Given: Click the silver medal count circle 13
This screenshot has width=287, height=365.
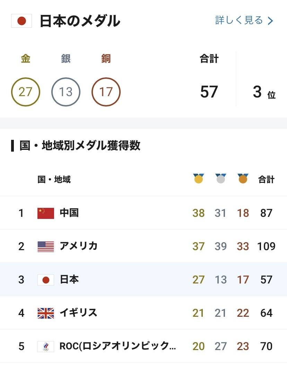Looking at the screenshot, I should point(66,92).
